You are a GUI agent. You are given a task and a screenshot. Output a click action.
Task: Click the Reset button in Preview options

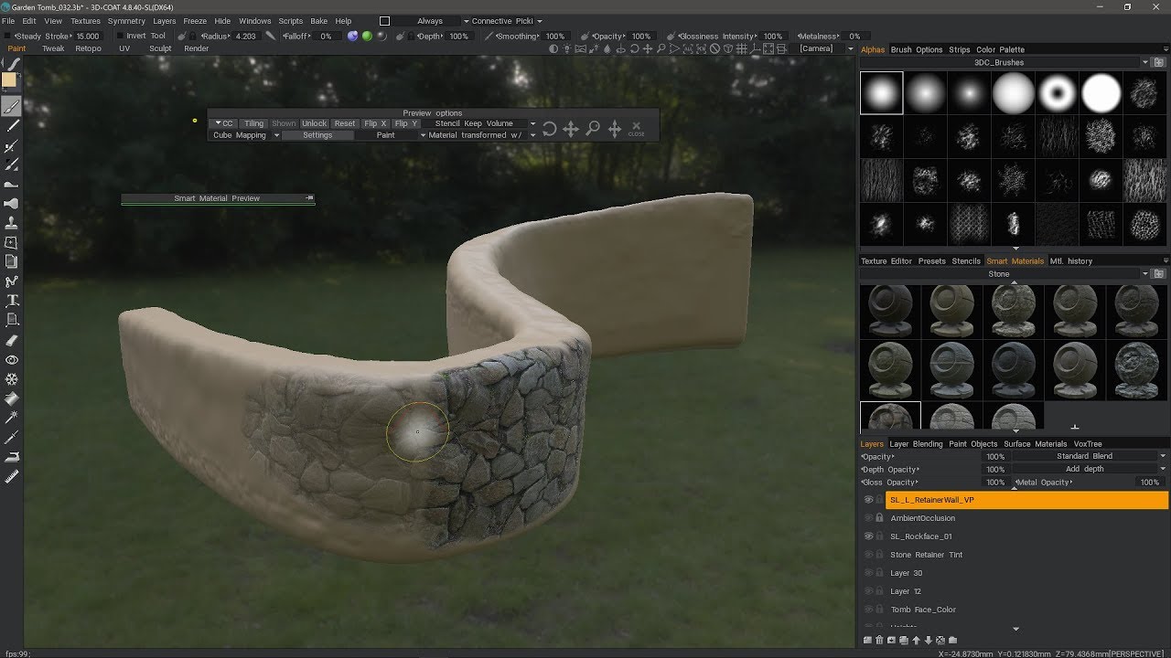(x=345, y=123)
